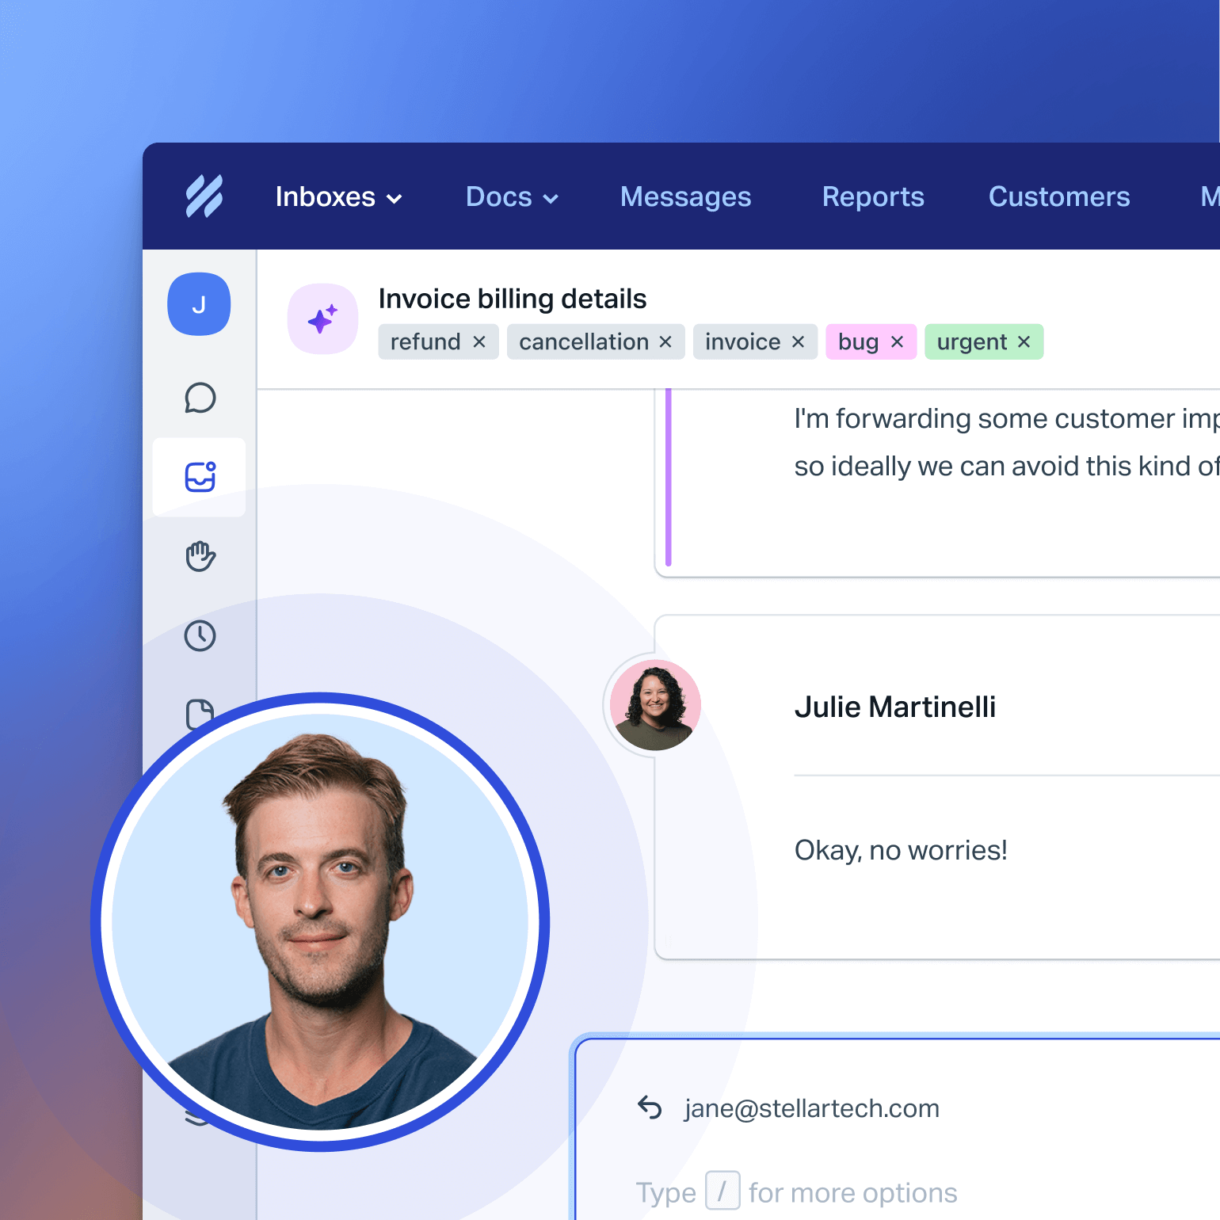Viewport: 1220px width, 1220px height.
Task: Remove the cancellation tag
Action: (x=665, y=341)
